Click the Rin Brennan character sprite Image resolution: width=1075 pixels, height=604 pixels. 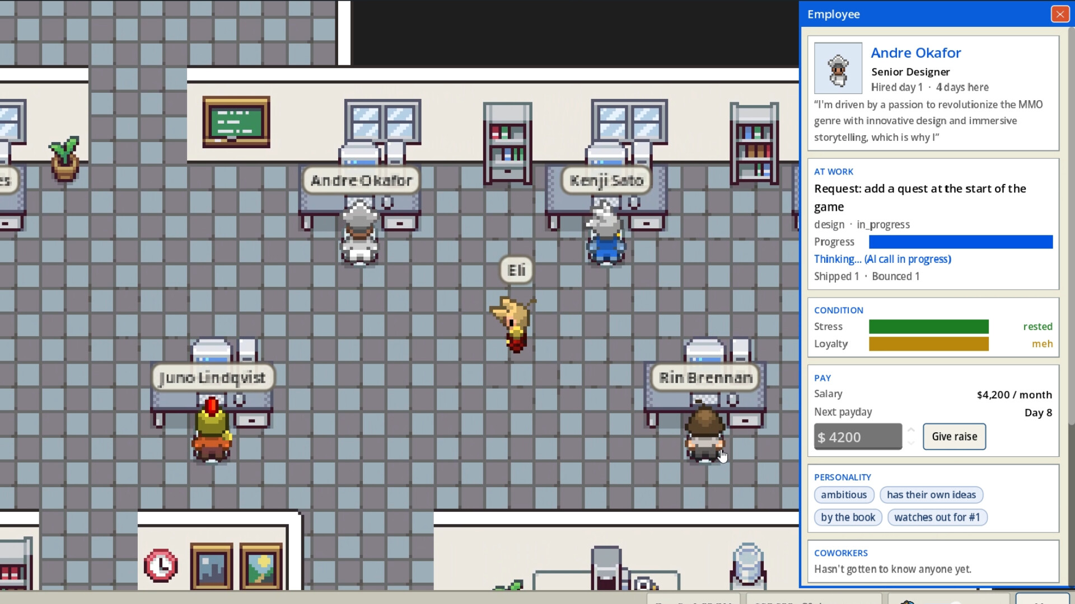(x=704, y=433)
